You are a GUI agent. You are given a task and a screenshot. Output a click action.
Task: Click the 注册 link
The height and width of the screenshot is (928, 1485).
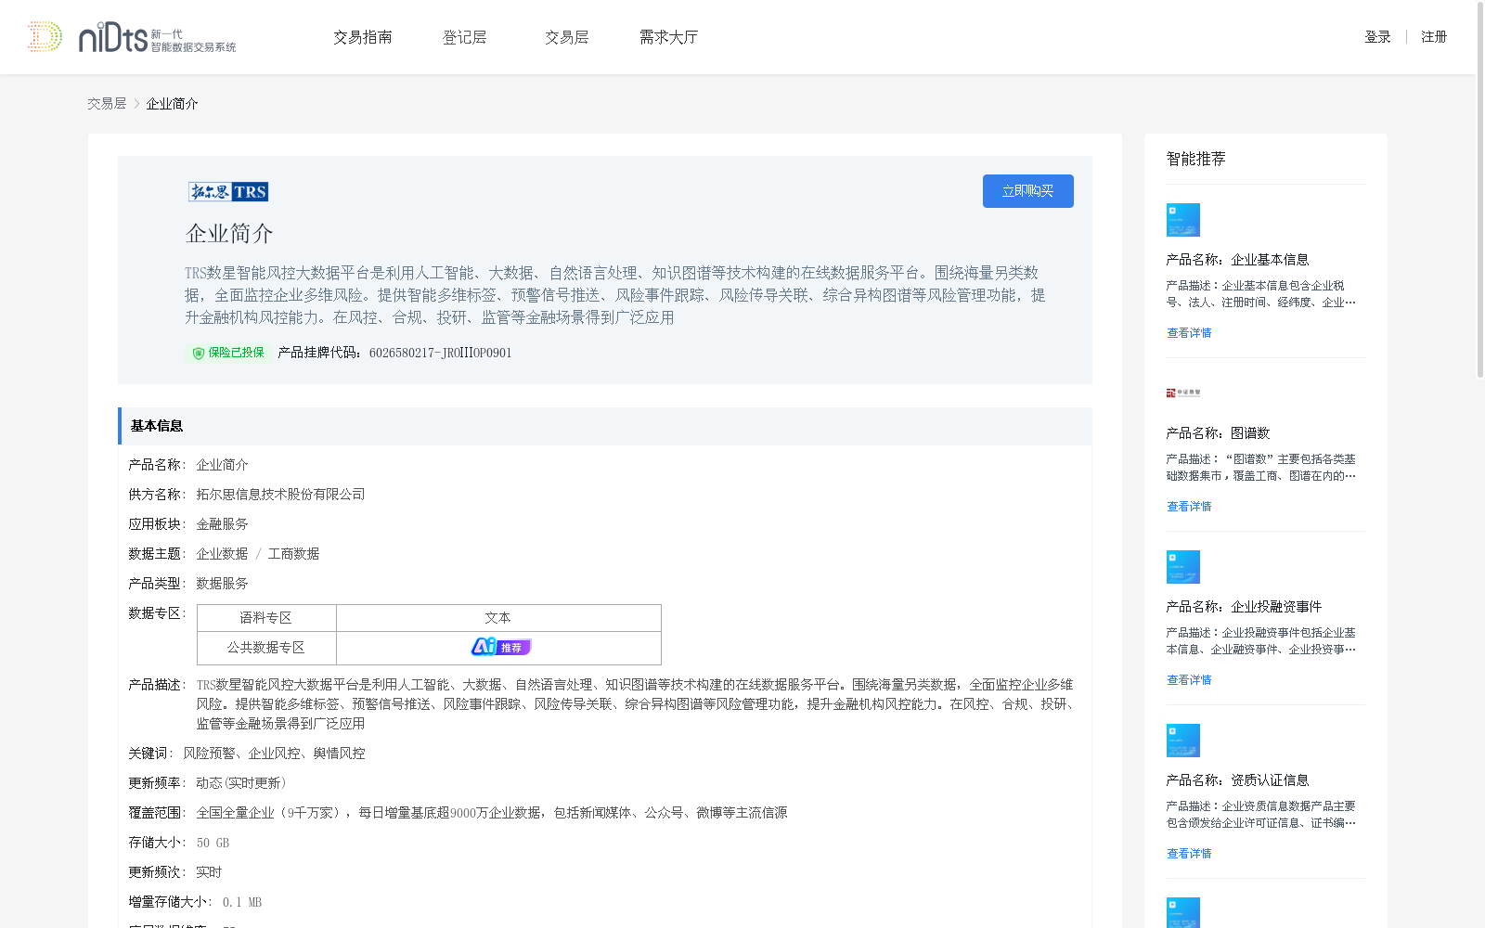click(1434, 37)
